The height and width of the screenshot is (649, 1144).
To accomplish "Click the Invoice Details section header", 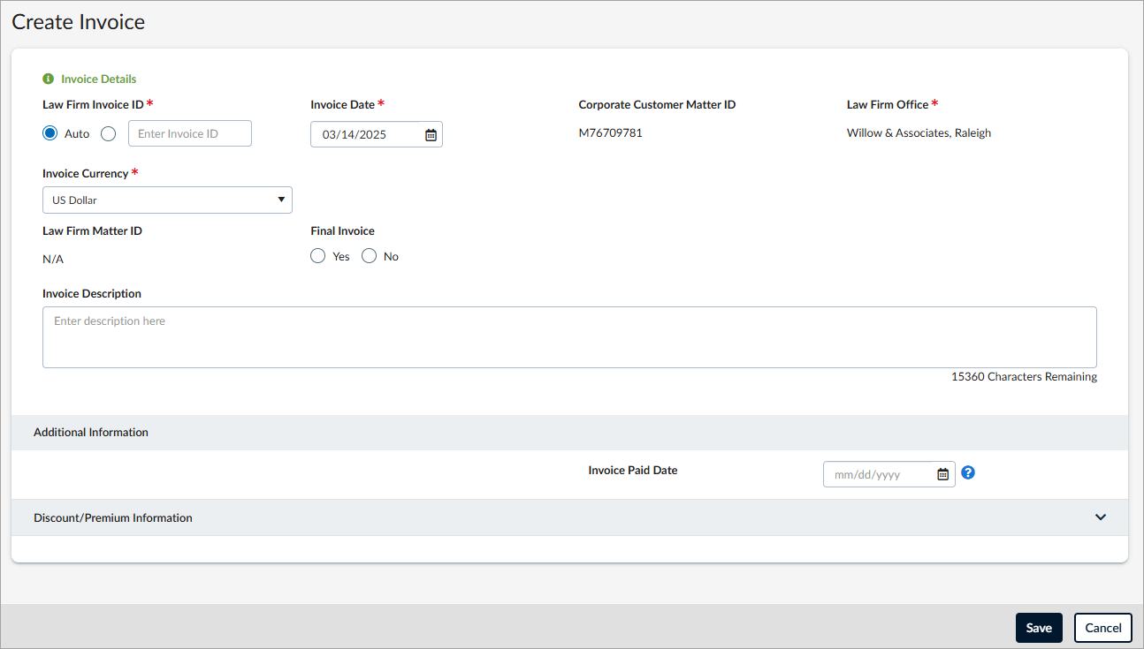I will (97, 79).
